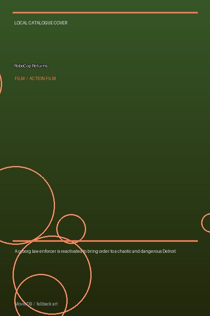
Task: Click the word reactivated in the synopsis
Action: click(x=71, y=251)
